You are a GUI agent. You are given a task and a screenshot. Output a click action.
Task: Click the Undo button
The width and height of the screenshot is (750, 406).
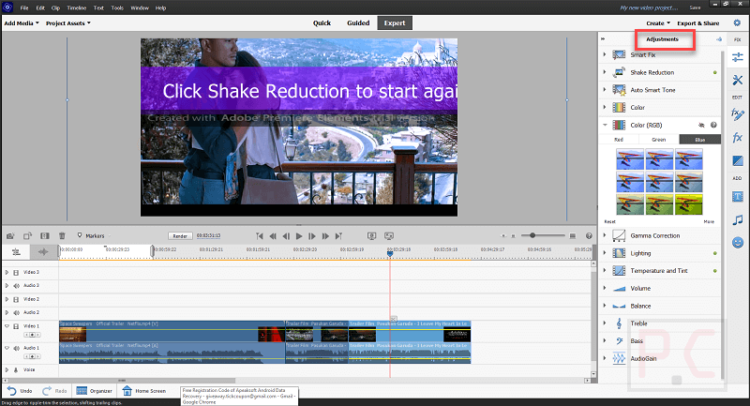(20, 391)
